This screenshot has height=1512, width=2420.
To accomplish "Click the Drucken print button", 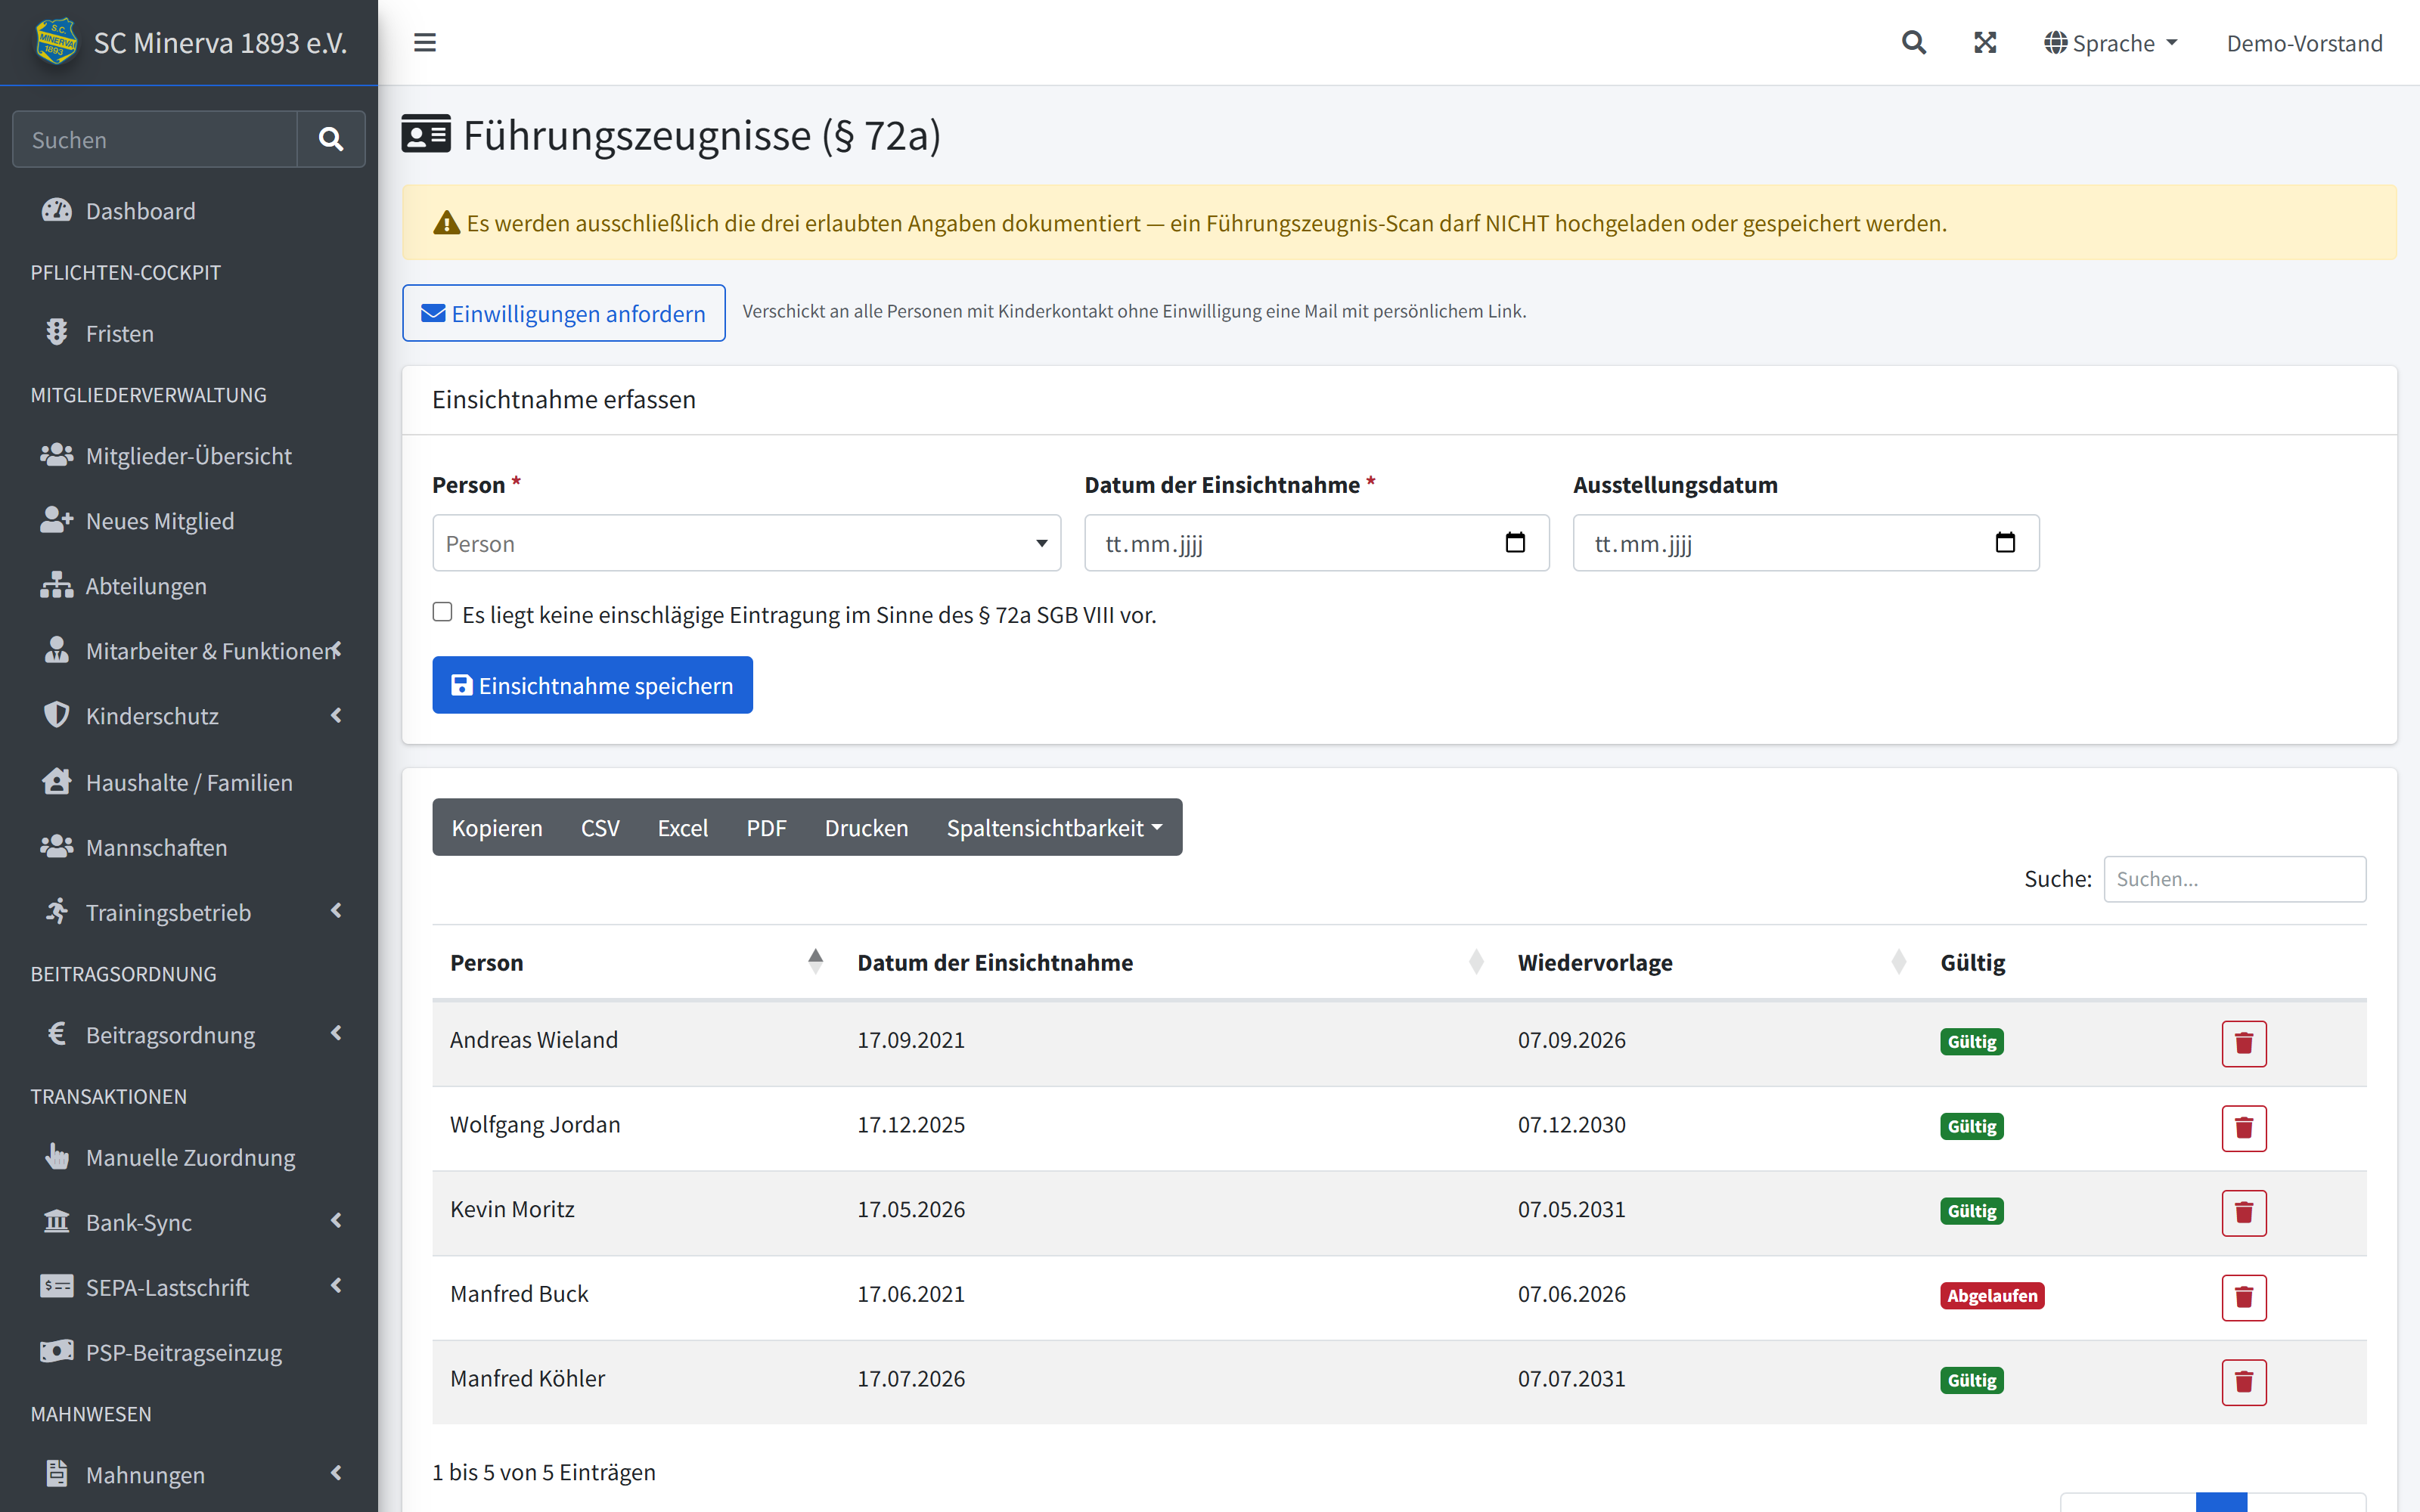I will tap(867, 827).
